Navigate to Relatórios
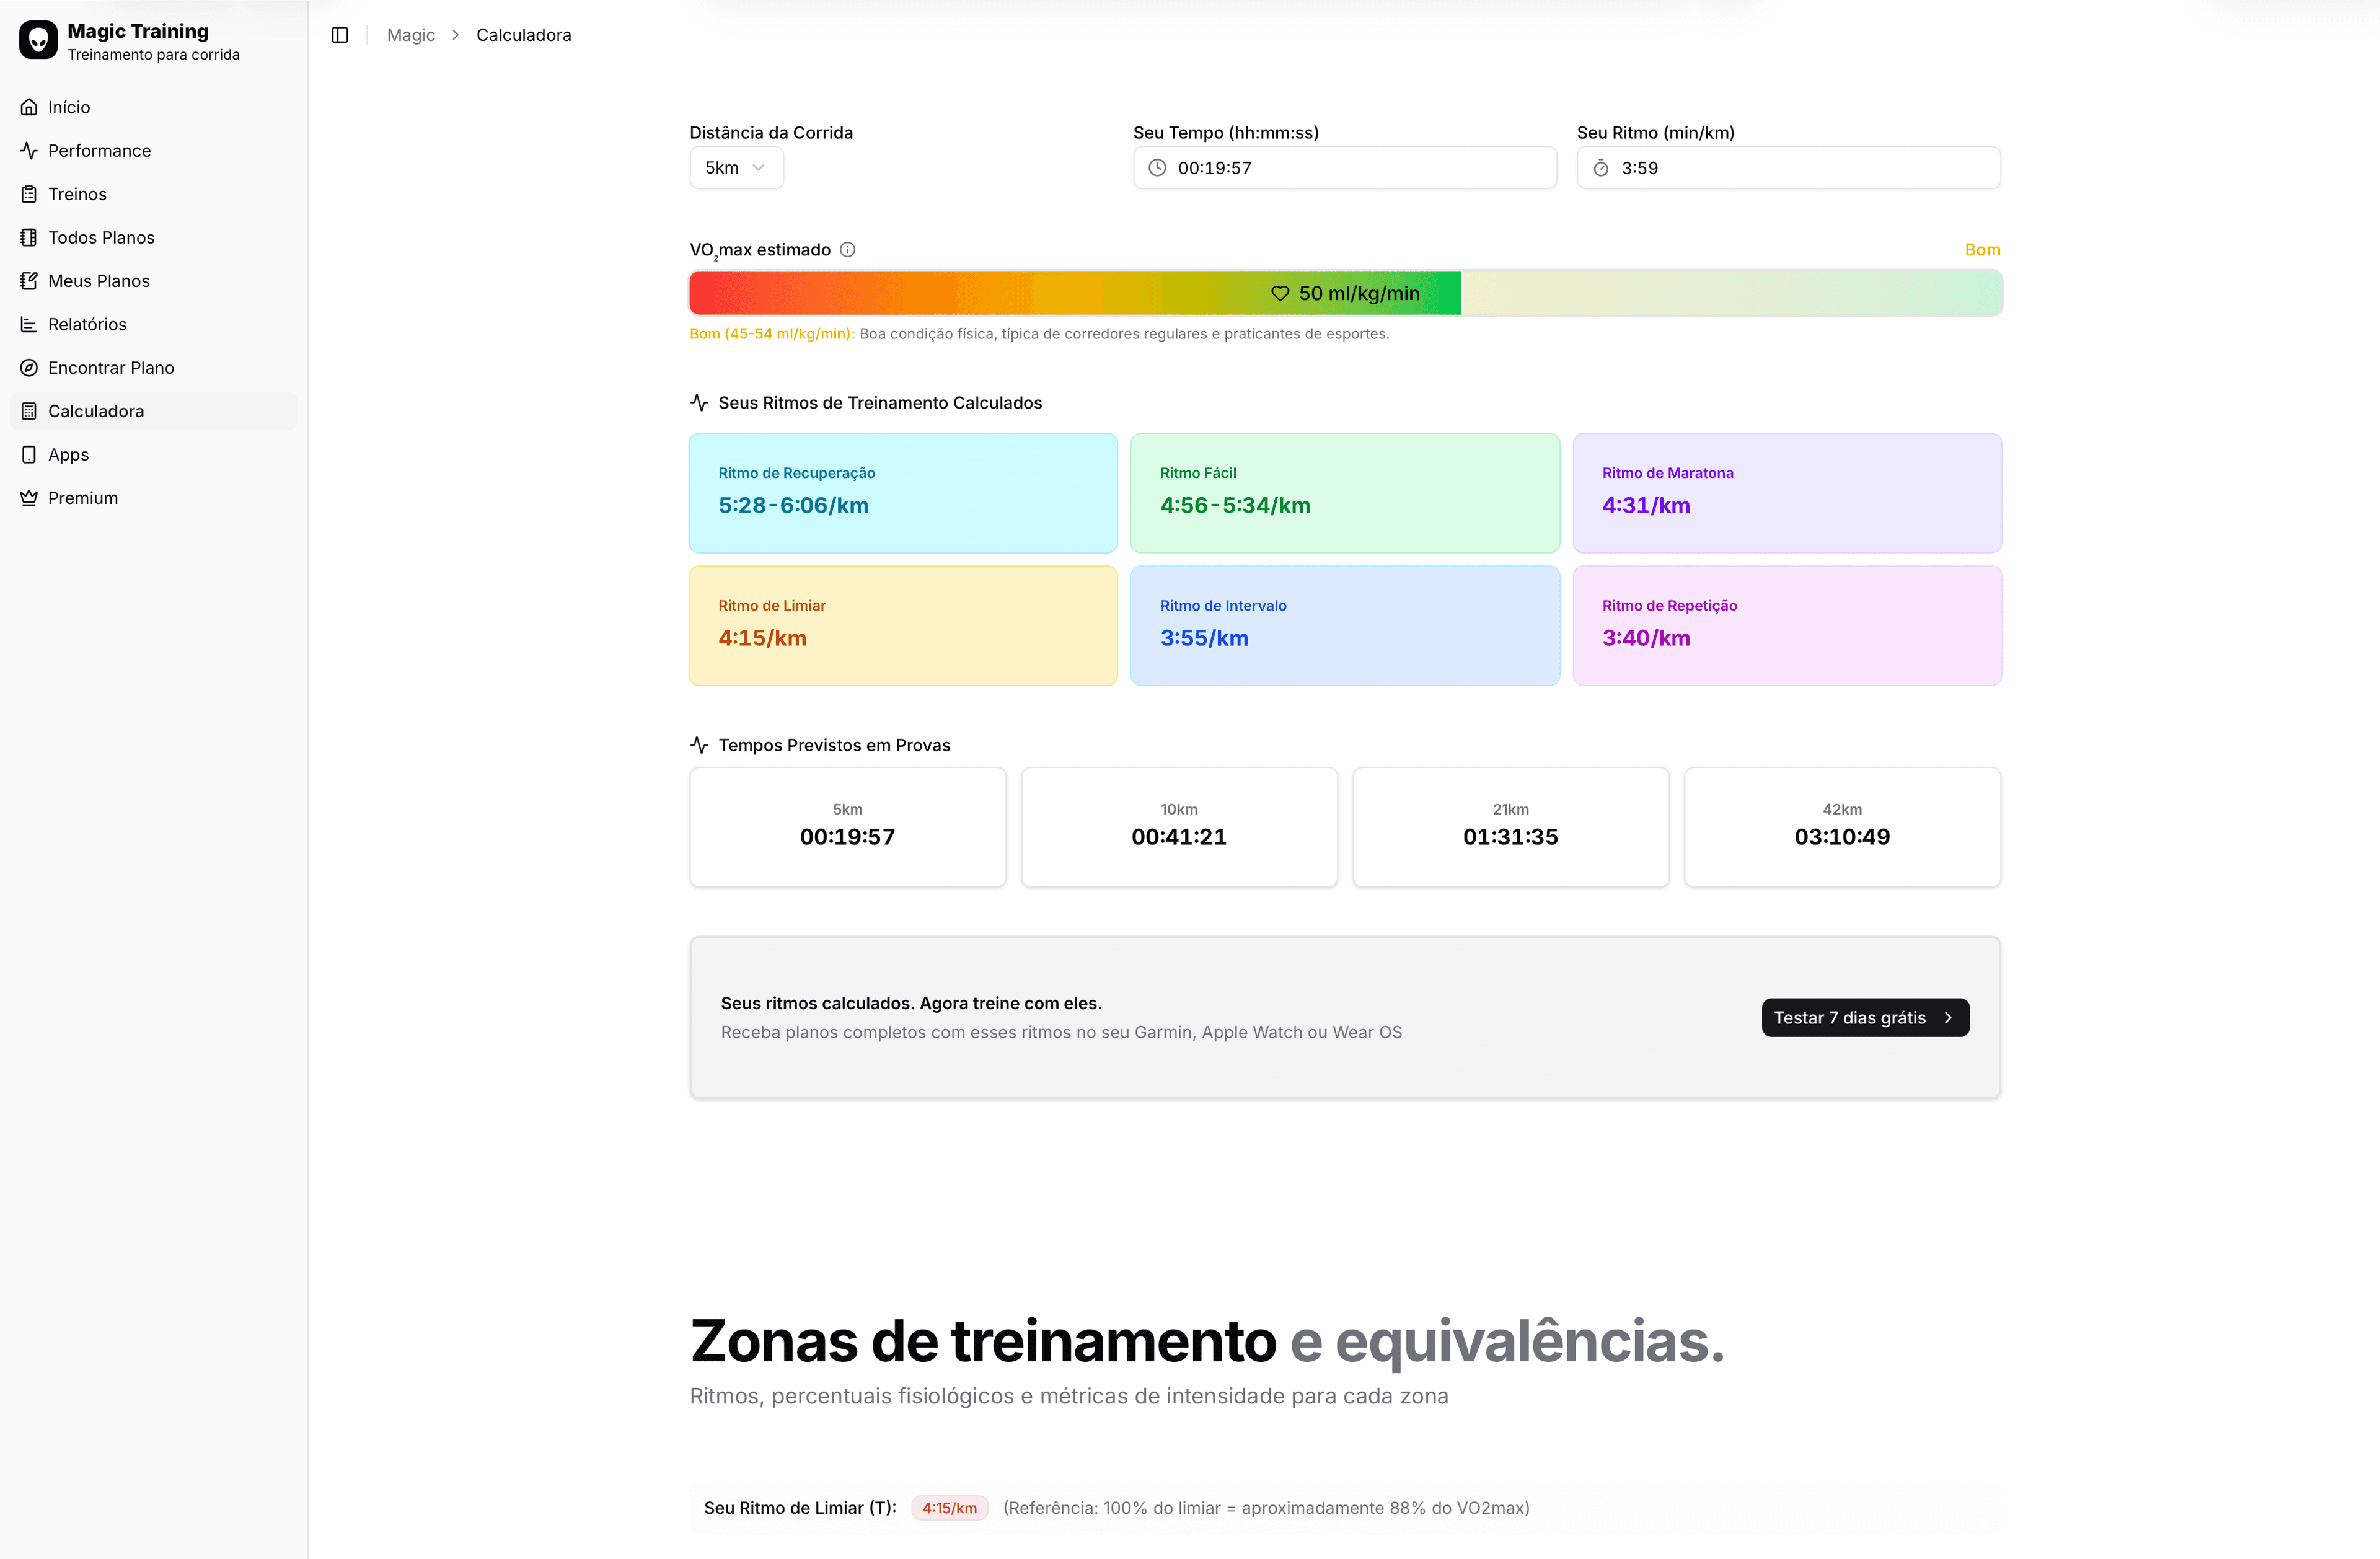 pyautogui.click(x=154, y=324)
